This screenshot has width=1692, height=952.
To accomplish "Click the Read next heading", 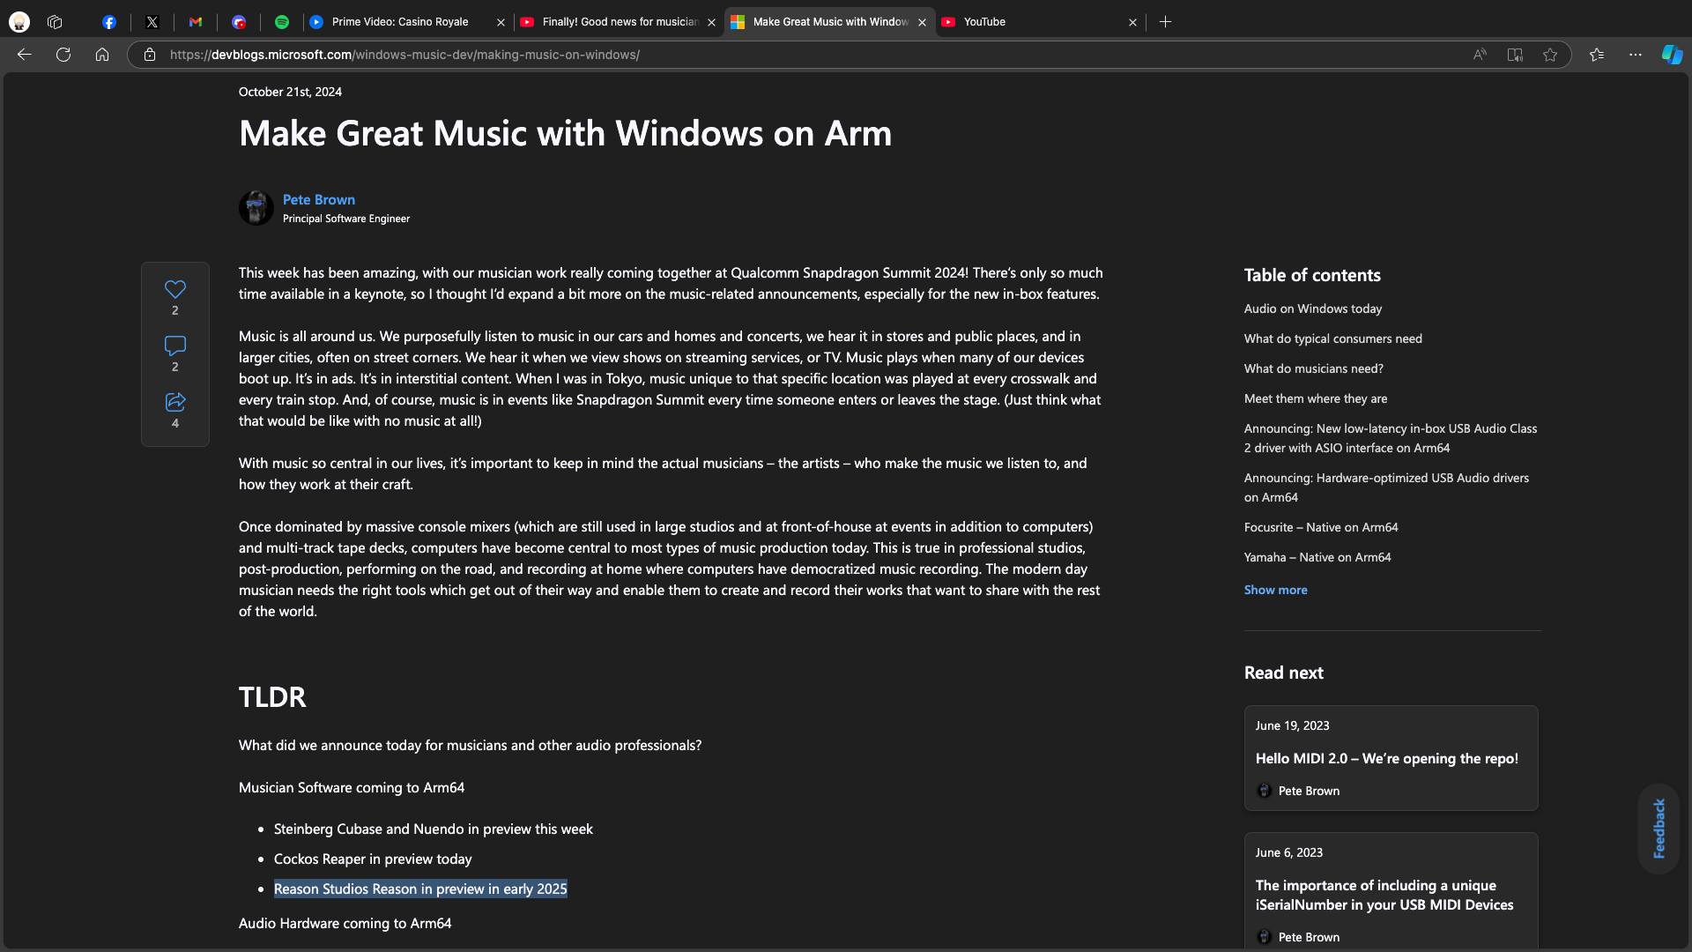I will pos(1283,673).
